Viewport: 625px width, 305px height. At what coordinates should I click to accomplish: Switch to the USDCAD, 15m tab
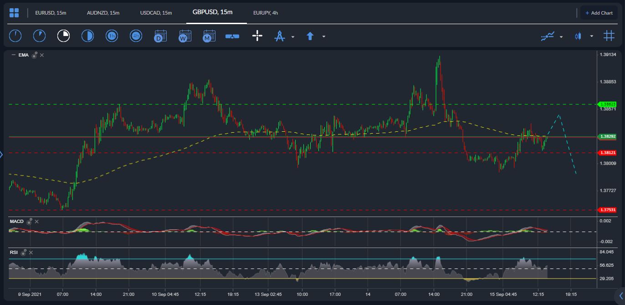tap(156, 13)
